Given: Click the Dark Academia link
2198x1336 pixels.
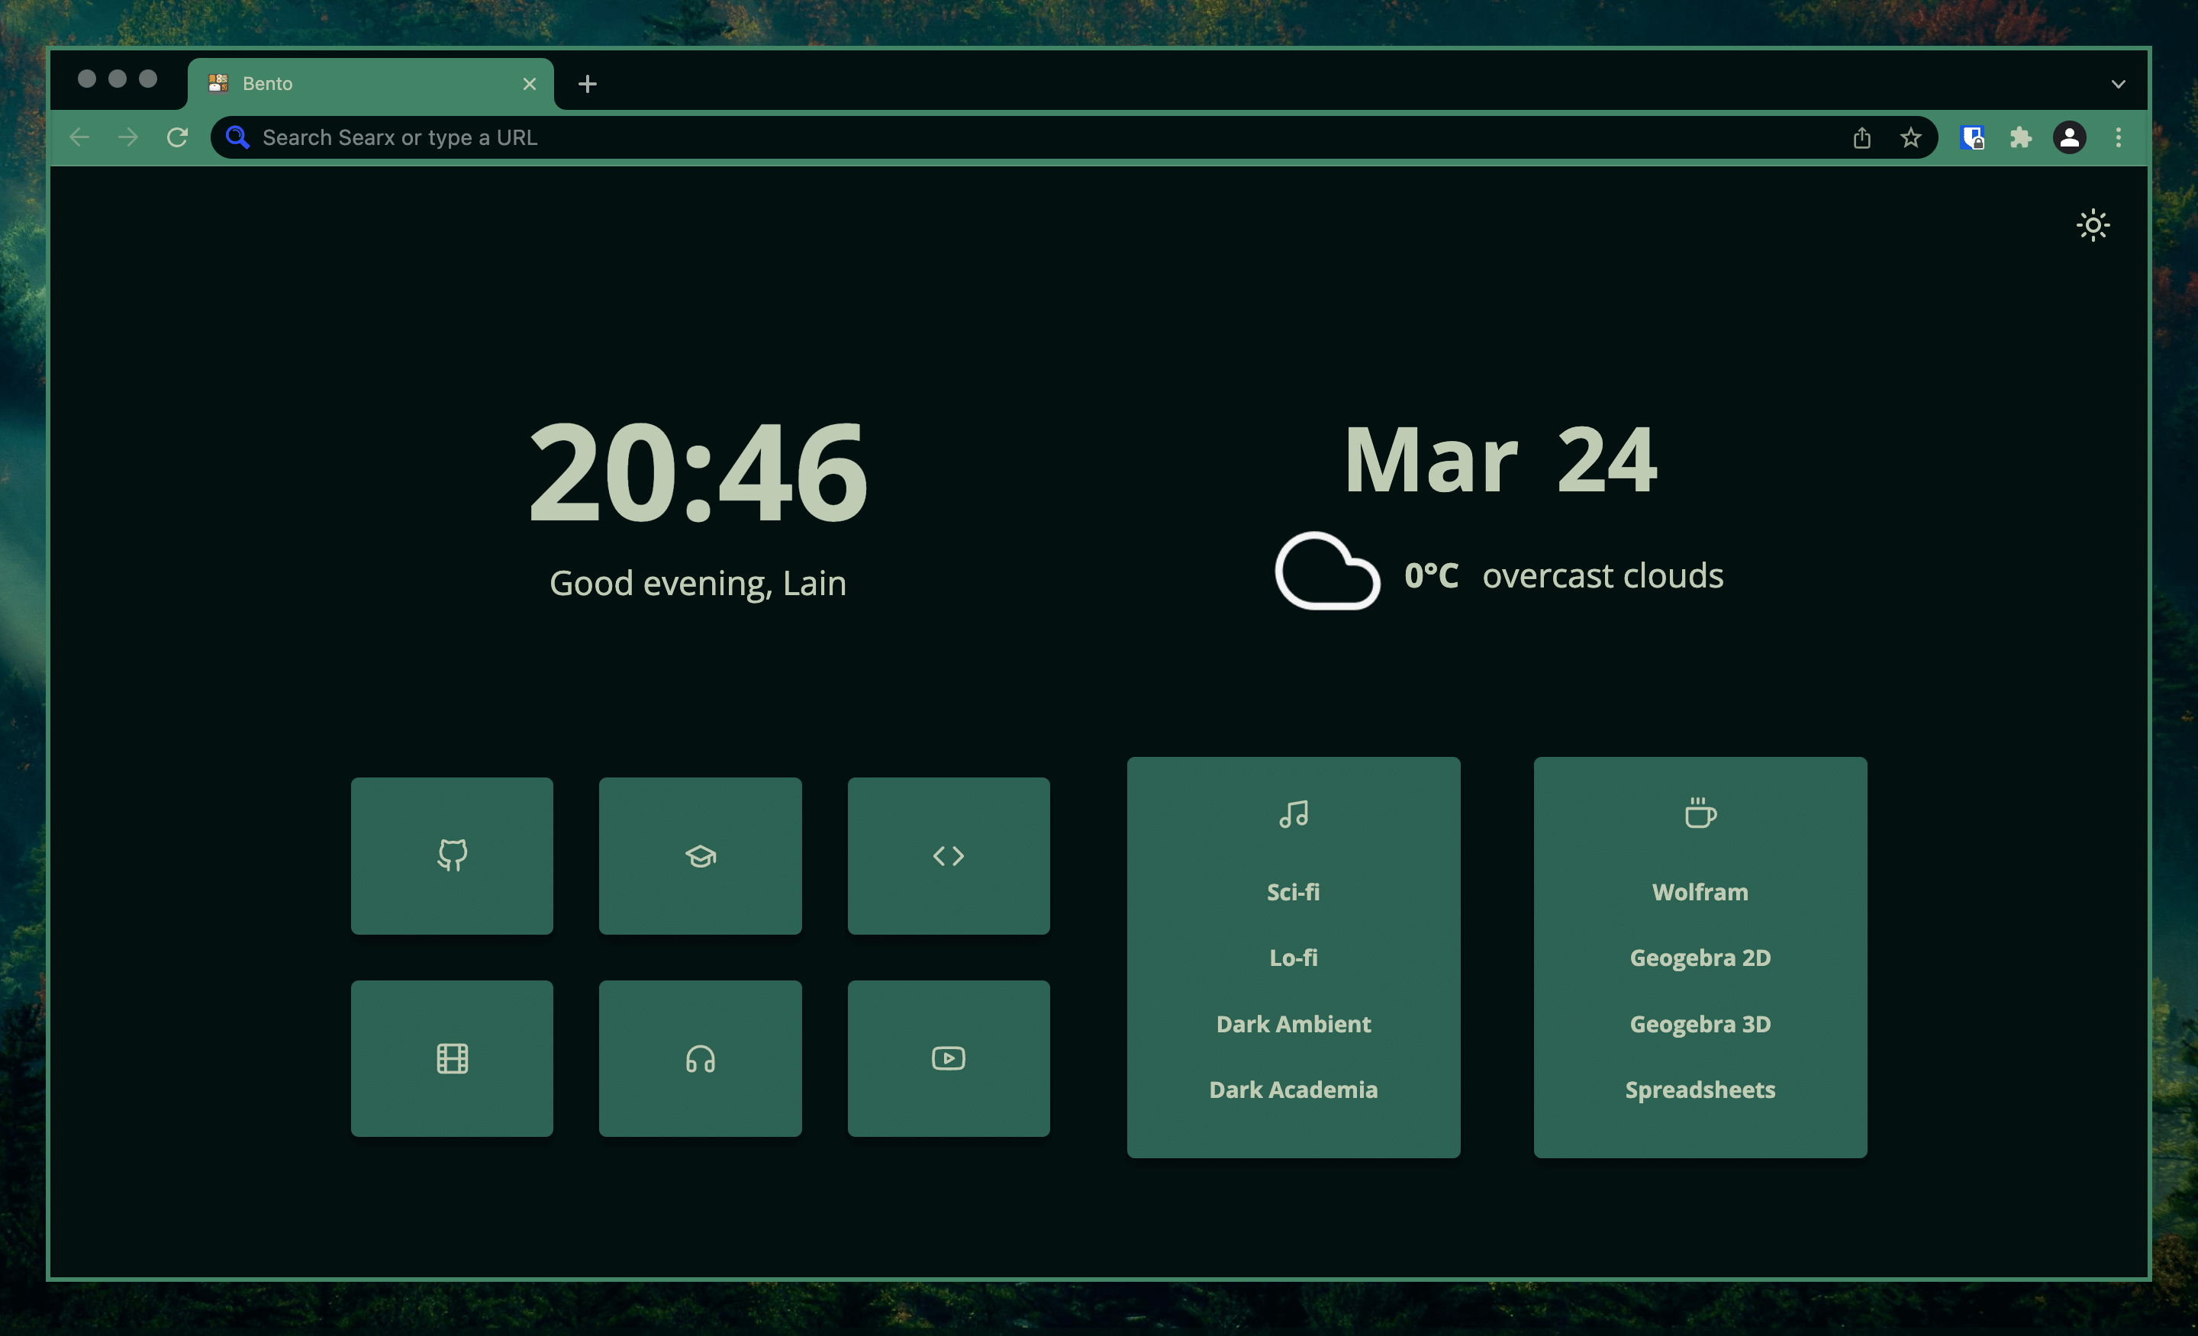Looking at the screenshot, I should (1293, 1089).
